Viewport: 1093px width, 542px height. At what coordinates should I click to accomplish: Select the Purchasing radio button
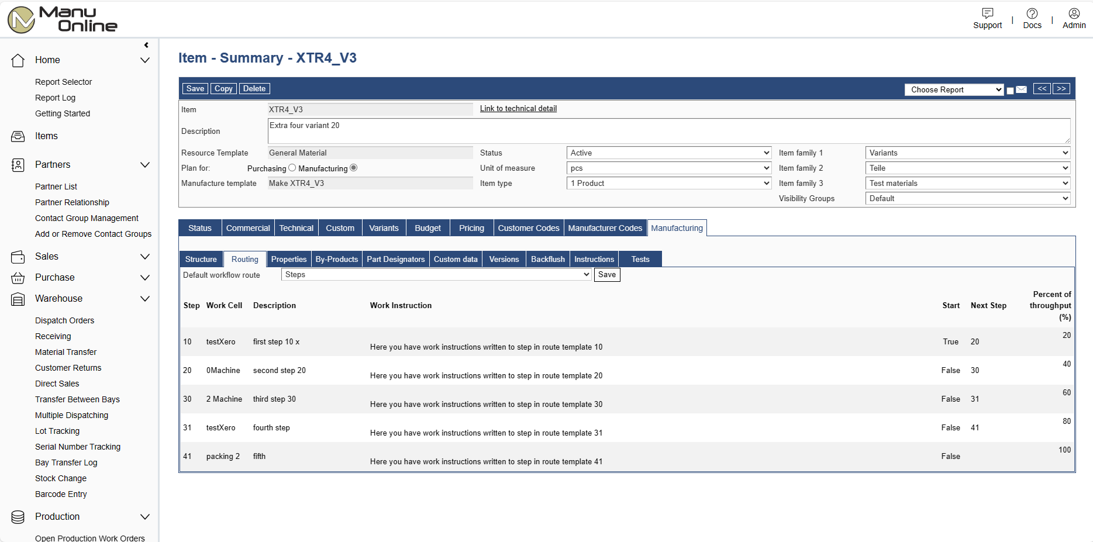pyautogui.click(x=292, y=168)
